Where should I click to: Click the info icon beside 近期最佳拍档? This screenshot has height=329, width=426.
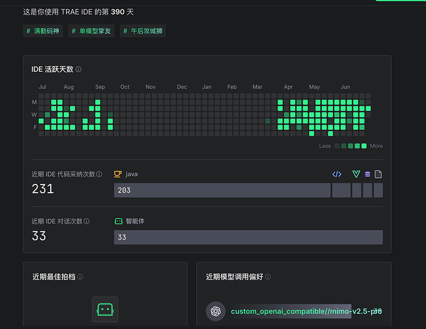click(x=80, y=277)
